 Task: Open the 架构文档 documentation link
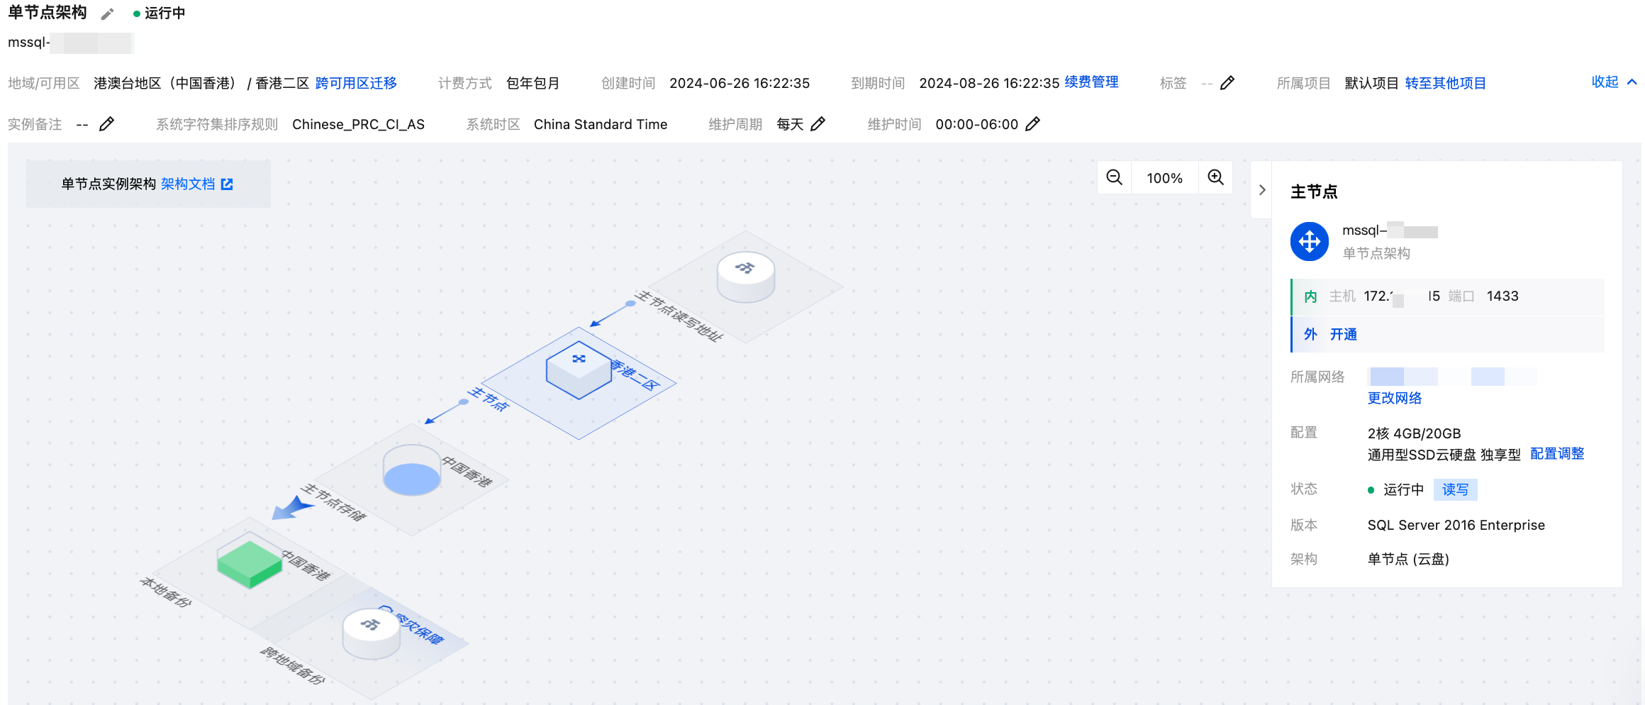click(x=188, y=184)
